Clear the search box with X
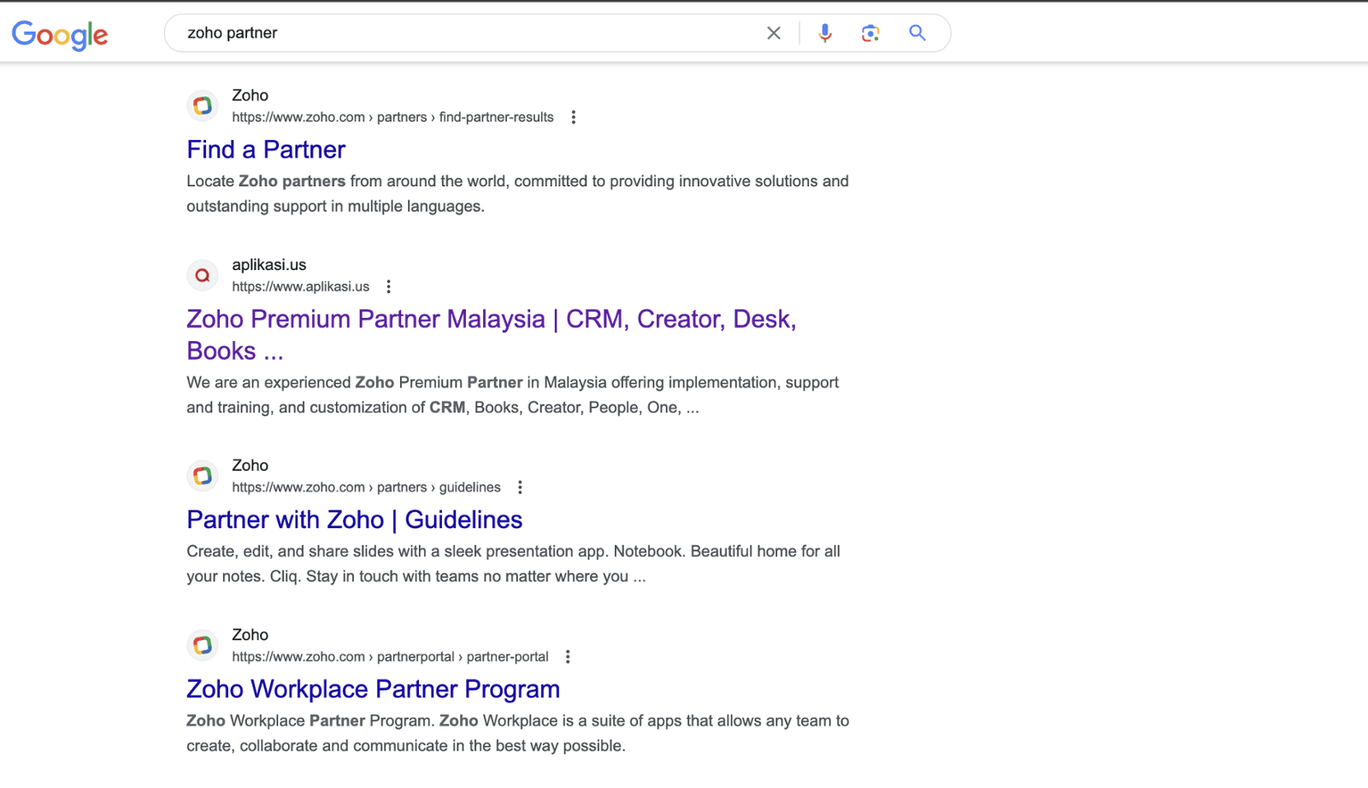Image resolution: width=1368 pixels, height=788 pixels. pyautogui.click(x=774, y=33)
